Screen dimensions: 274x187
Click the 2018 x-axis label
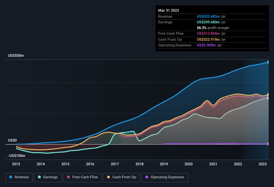point(140,164)
